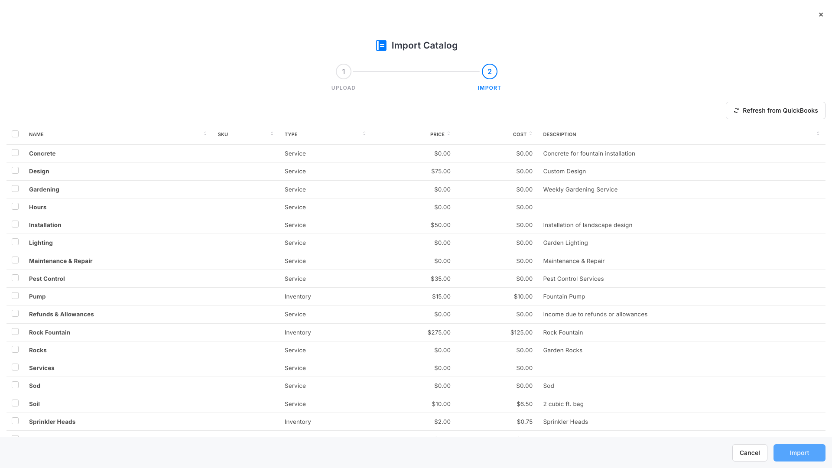Check the Design row checkbox
The height and width of the screenshot is (468, 832).
click(x=15, y=170)
